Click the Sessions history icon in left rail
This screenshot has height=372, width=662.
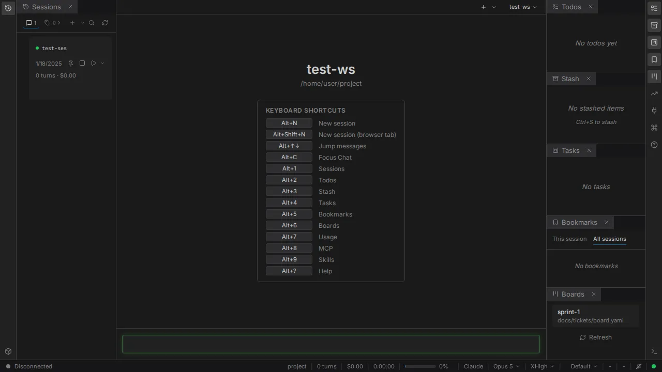click(x=8, y=8)
